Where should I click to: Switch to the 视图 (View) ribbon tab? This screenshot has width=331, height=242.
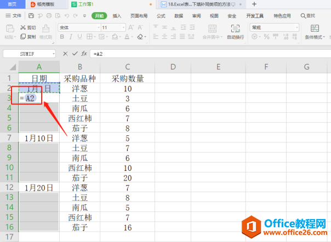[214, 16]
